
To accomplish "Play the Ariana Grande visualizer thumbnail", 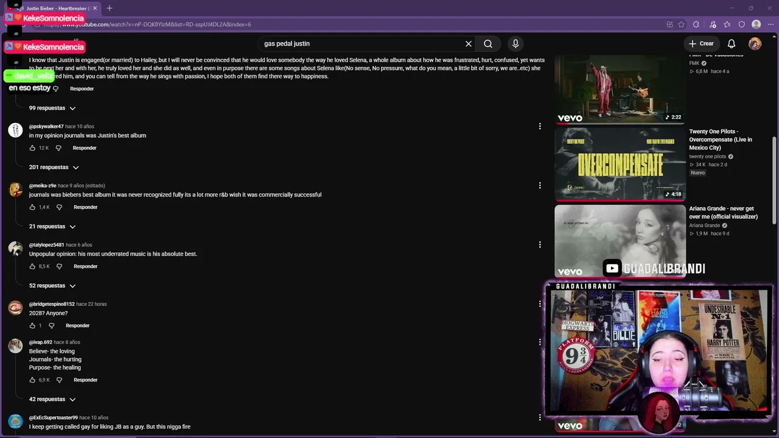I will tap(620, 241).
